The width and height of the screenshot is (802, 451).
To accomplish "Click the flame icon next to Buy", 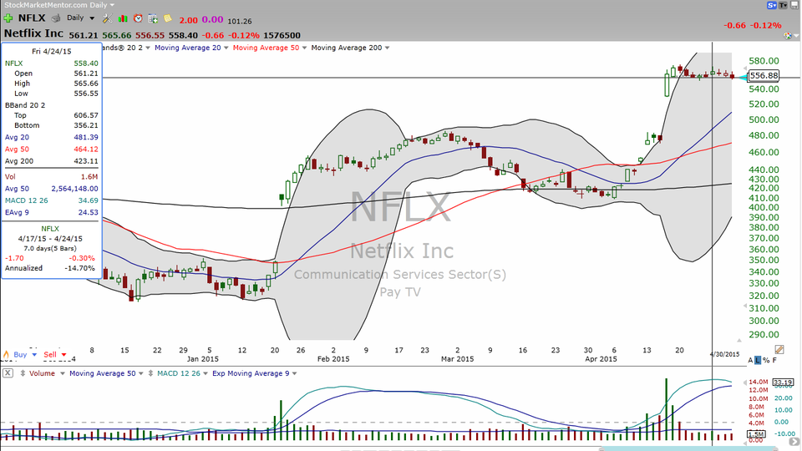I will (x=6, y=354).
